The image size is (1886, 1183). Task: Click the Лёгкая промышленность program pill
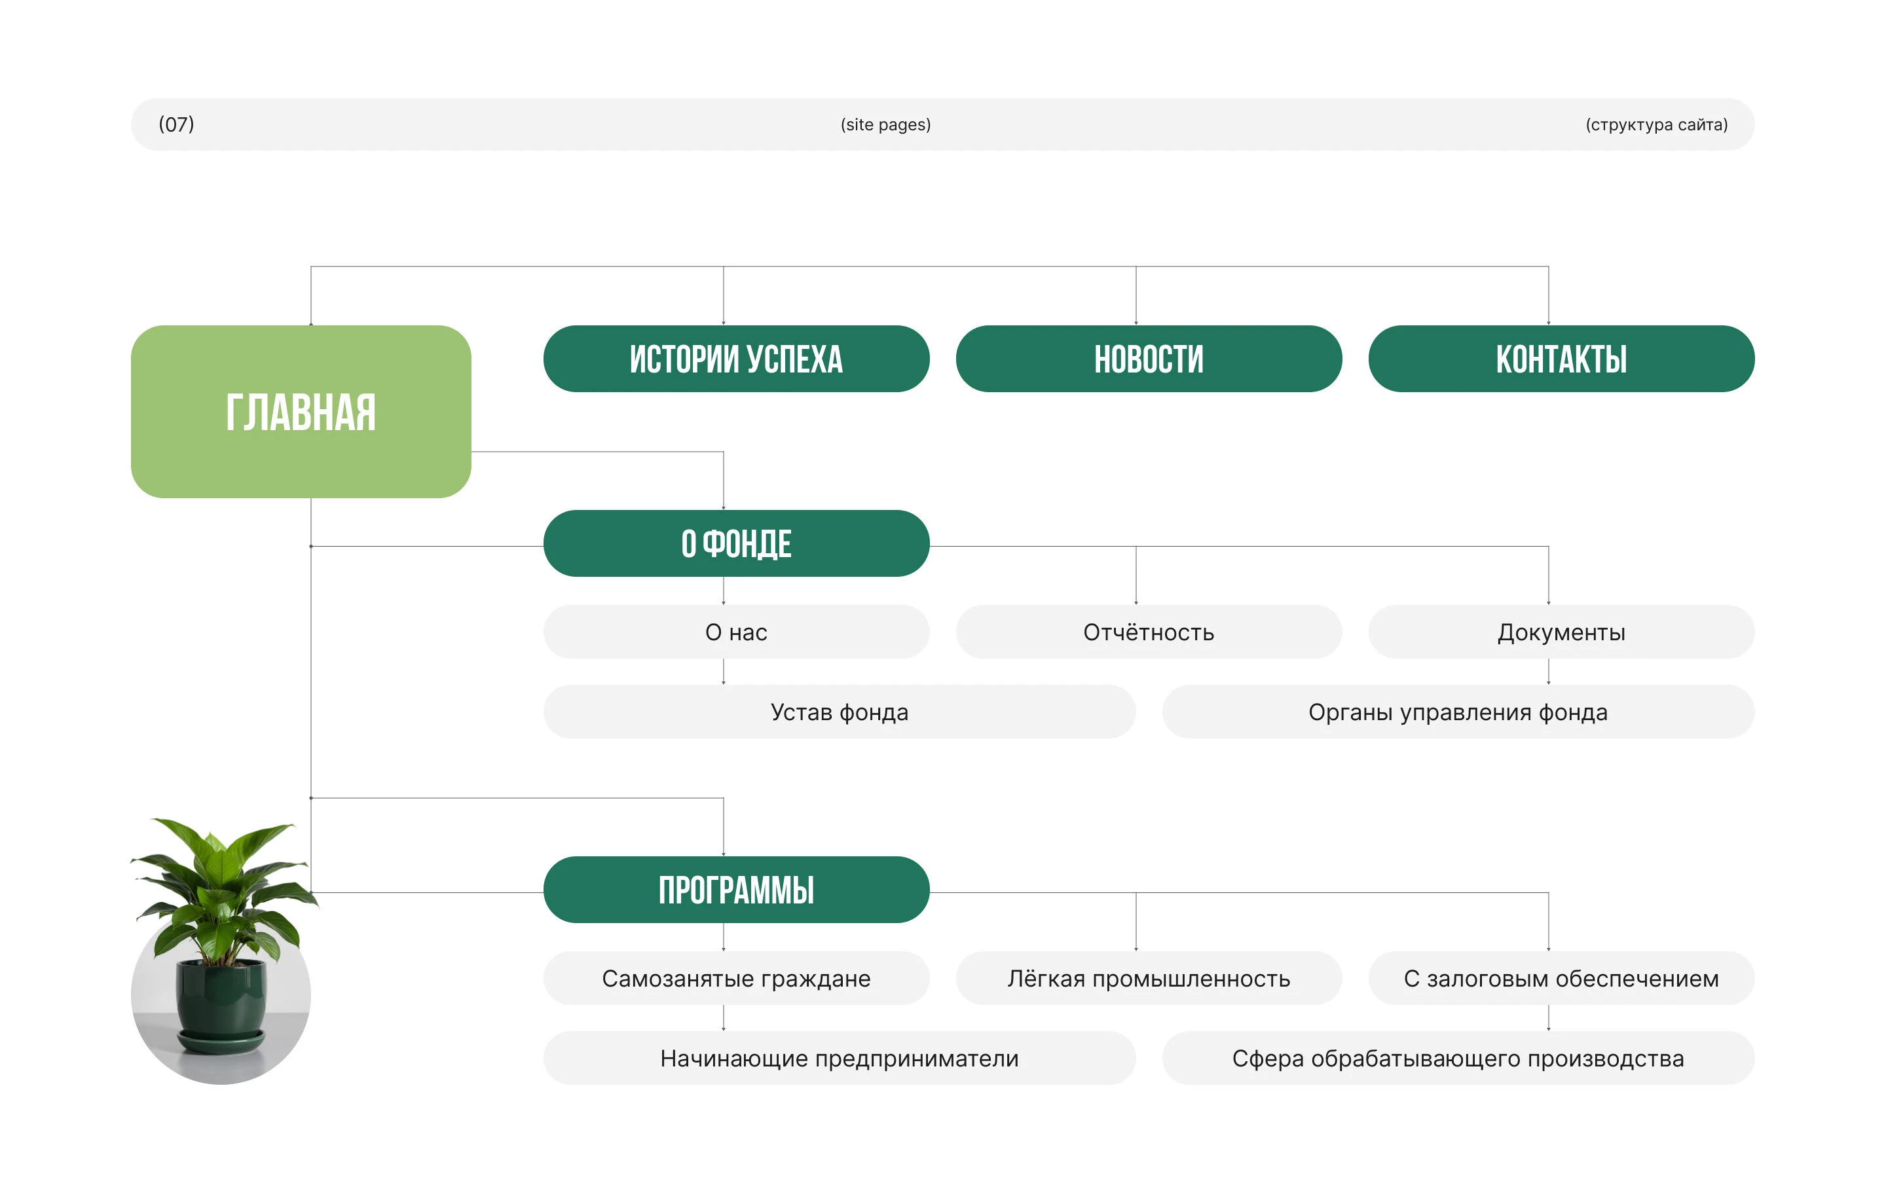(1148, 978)
